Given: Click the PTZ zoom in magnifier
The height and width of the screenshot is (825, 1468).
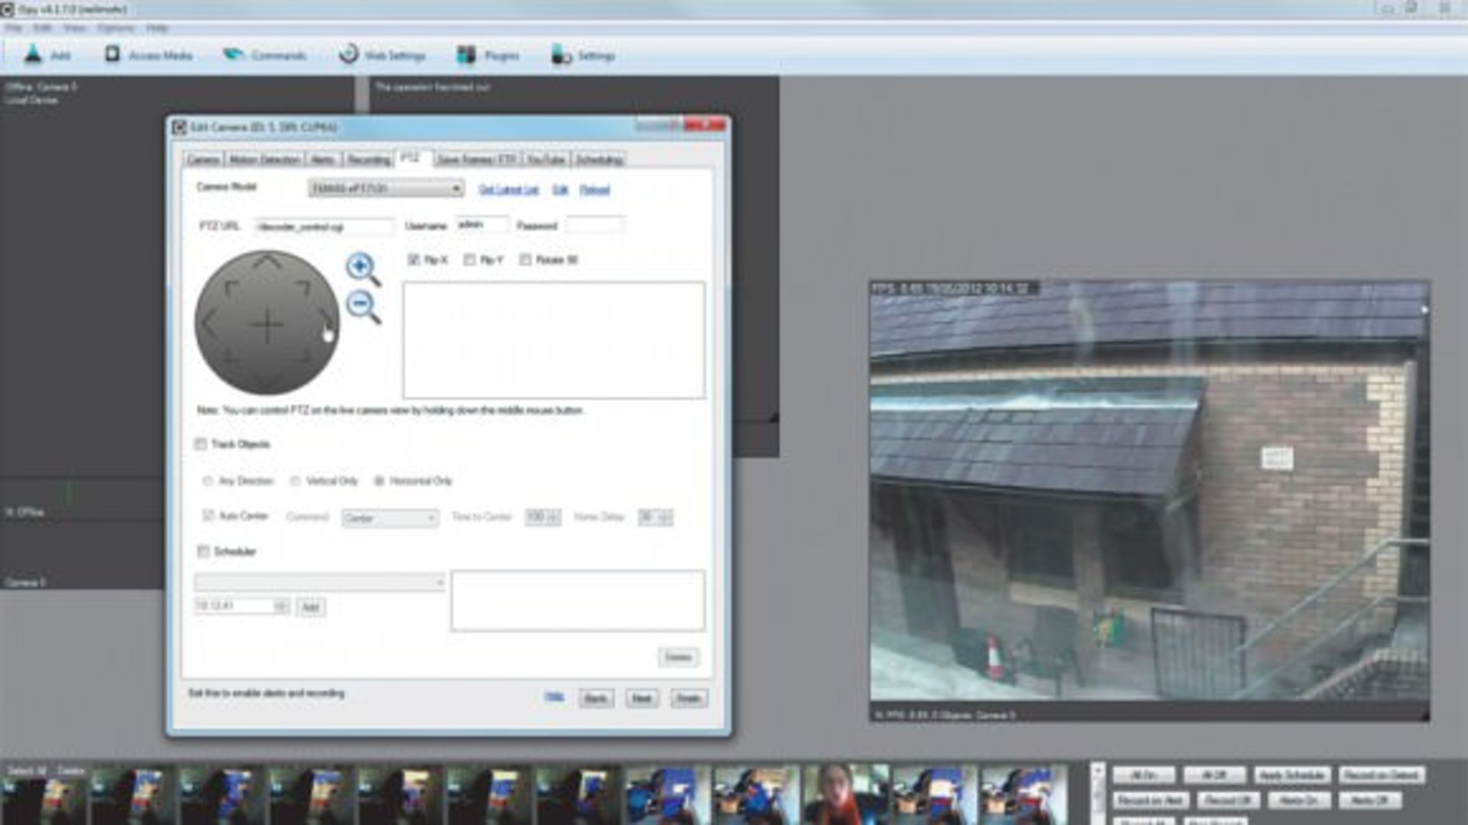Looking at the screenshot, I should (362, 269).
